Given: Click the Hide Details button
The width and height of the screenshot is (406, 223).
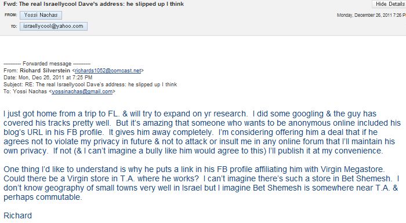Looking at the screenshot, I should tap(389, 4).
